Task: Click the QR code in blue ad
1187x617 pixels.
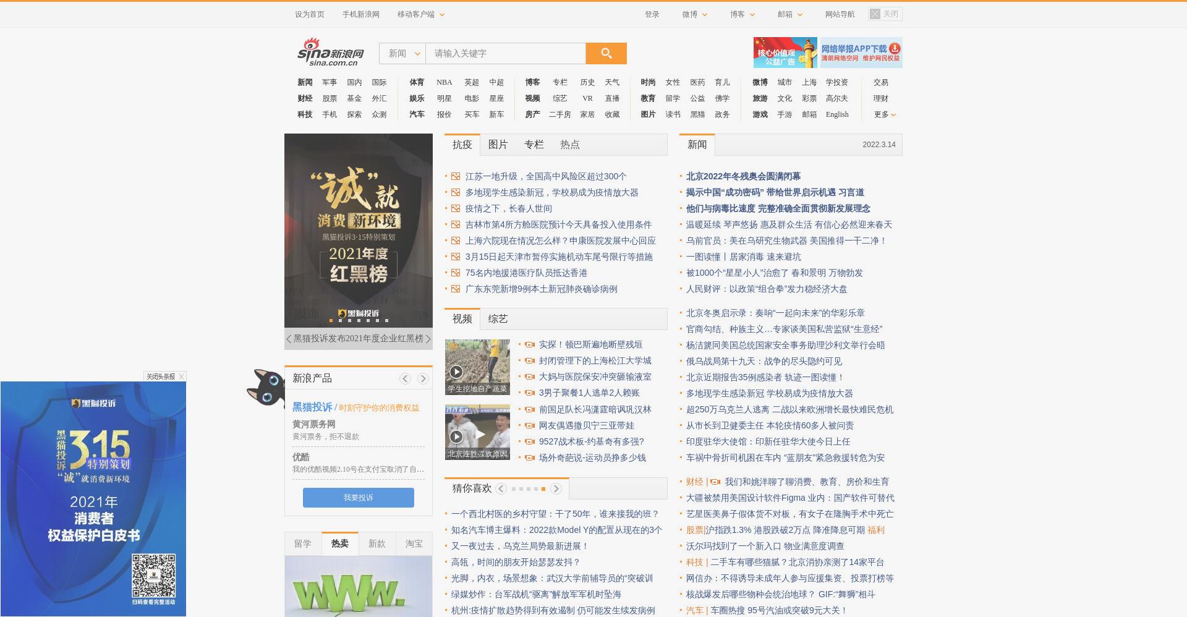Action: point(153,576)
